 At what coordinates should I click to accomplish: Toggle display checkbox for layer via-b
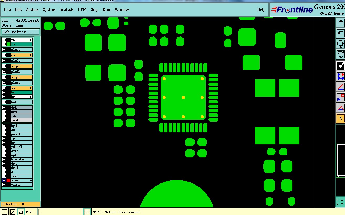click(4, 185)
